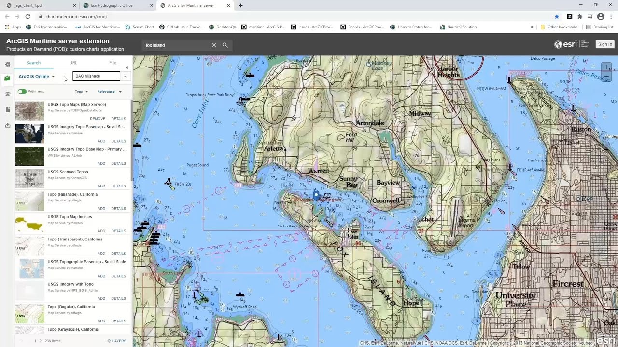Viewport: 618px width, 347px height.
Task: Add Topo (Regular), California layer
Action: [101, 321]
